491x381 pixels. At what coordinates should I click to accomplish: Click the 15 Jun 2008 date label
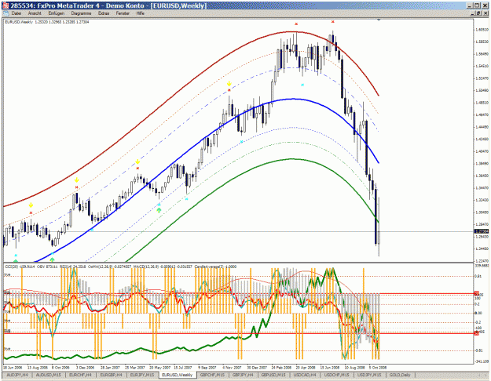point(330,368)
